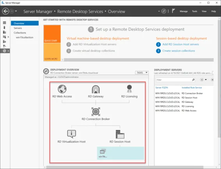Open File and Storage Services sidebar icon
The height and width of the screenshot is (169, 221).
(5, 37)
